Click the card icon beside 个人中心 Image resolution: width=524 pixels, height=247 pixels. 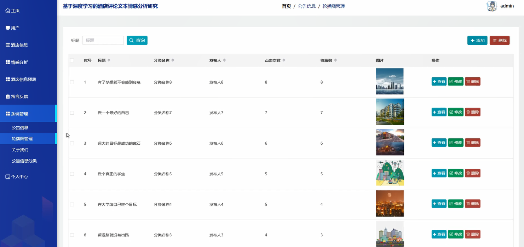(8, 176)
